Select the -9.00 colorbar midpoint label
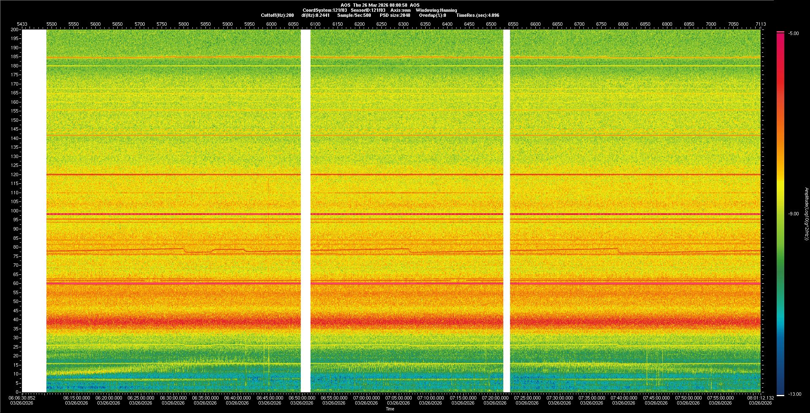The image size is (810, 413). (794, 214)
